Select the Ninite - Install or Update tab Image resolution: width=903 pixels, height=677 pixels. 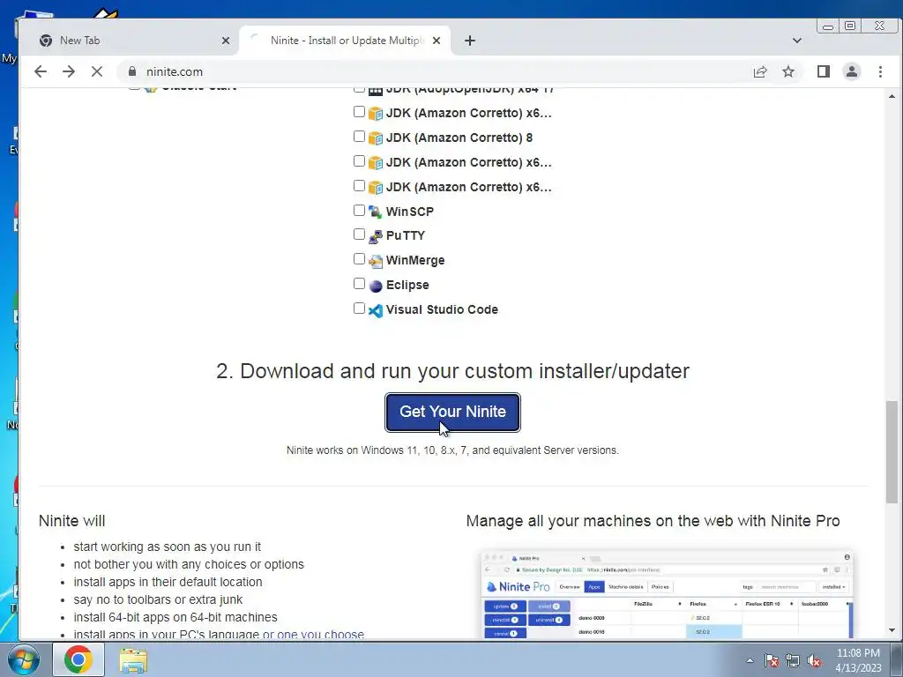(x=345, y=41)
